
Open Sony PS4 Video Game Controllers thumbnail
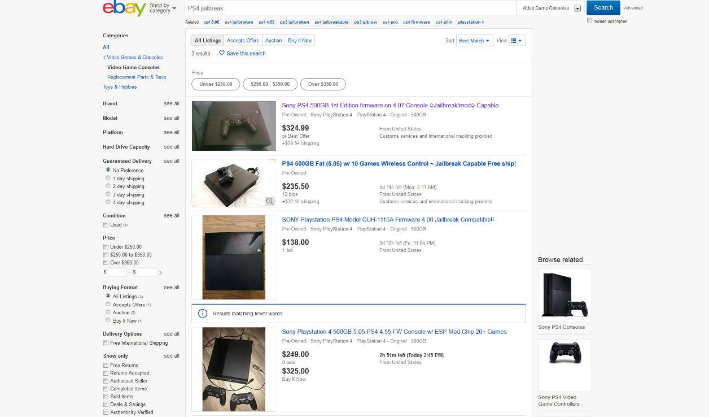[564, 365]
